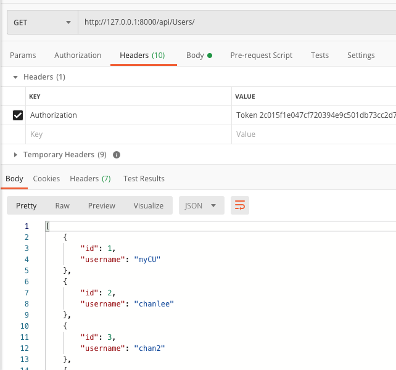This screenshot has height=370, width=396.
Task: Open the response Cookies tab
Action: 46,179
